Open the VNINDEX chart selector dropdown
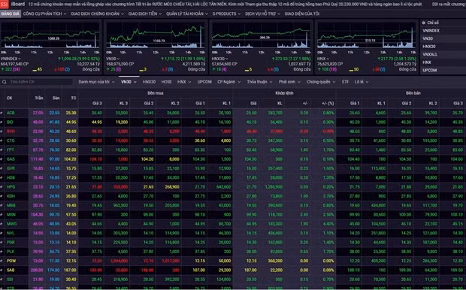 (x=11, y=59)
